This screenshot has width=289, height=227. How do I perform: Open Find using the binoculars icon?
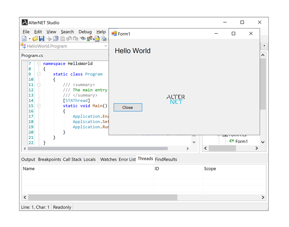tap(84, 38)
